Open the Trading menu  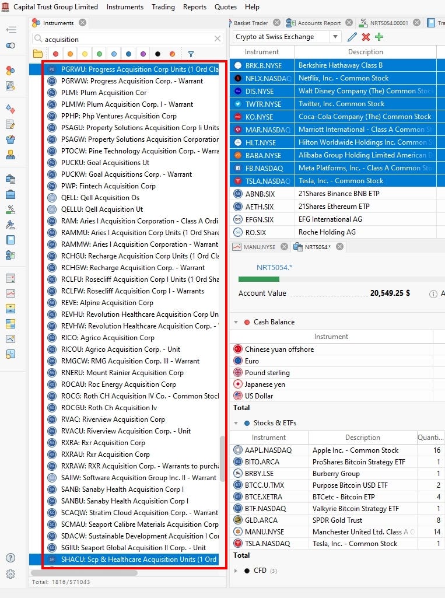[163, 7]
